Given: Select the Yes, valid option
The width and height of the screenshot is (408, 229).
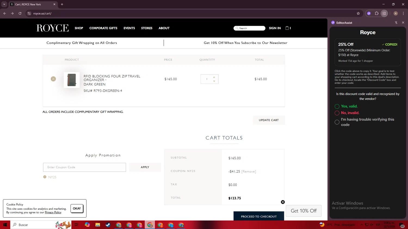Looking at the screenshot, I should tap(337, 106).
